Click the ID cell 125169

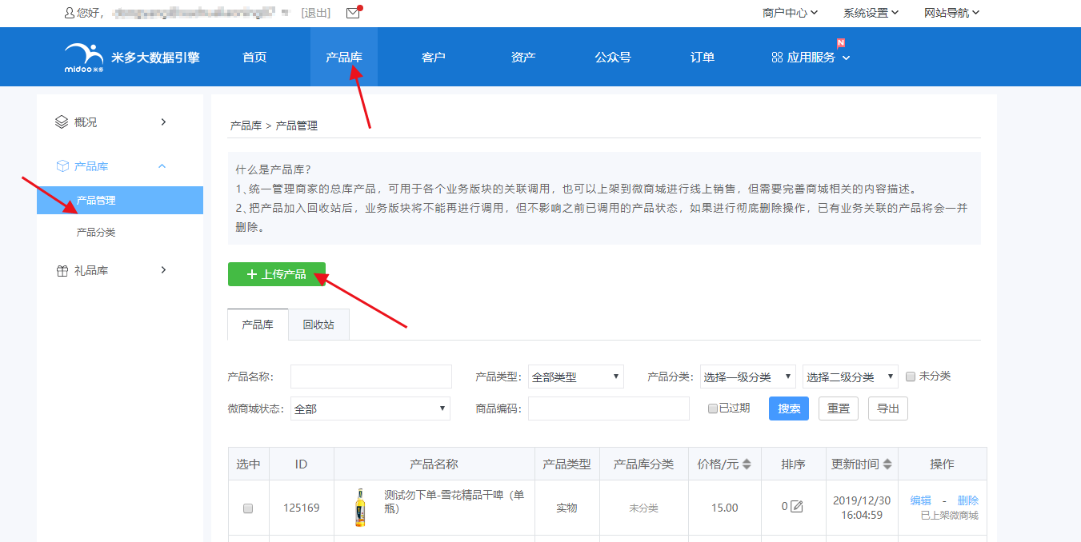(x=302, y=508)
